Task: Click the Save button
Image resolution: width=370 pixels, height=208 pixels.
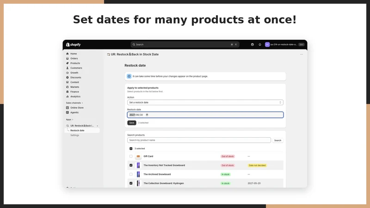Action: point(132,122)
